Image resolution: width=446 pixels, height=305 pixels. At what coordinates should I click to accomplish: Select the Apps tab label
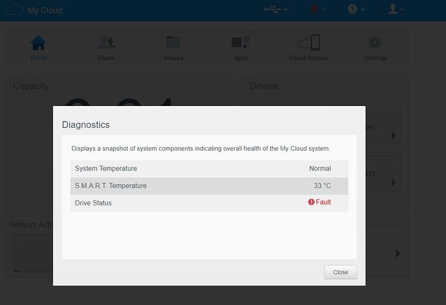(240, 58)
